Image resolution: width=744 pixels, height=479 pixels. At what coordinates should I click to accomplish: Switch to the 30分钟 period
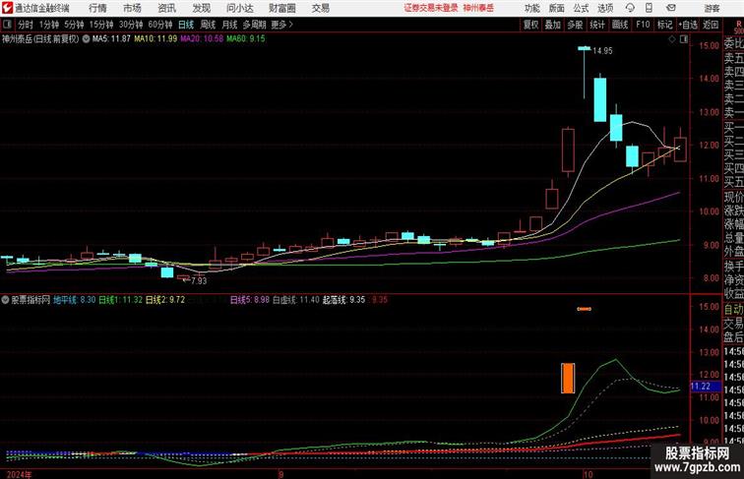click(131, 25)
